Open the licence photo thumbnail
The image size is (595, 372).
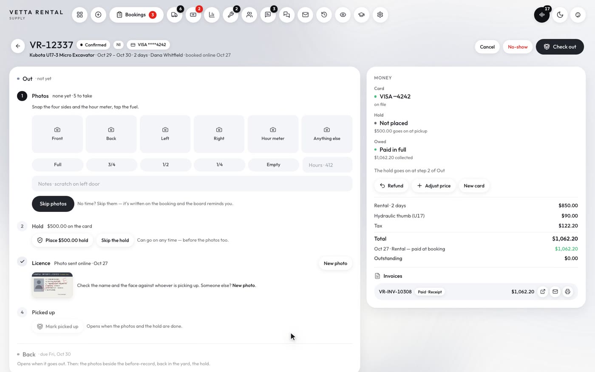(x=52, y=285)
